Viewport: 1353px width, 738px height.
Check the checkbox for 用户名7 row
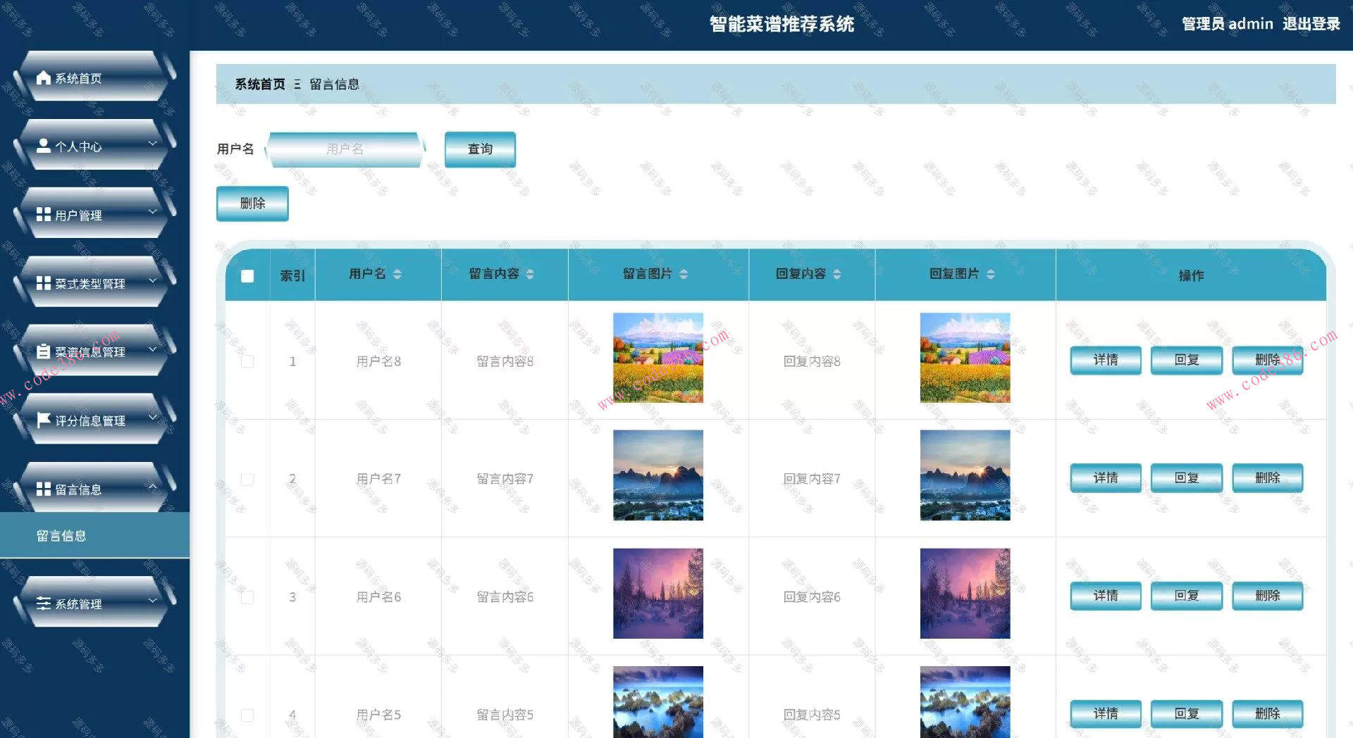pos(247,478)
